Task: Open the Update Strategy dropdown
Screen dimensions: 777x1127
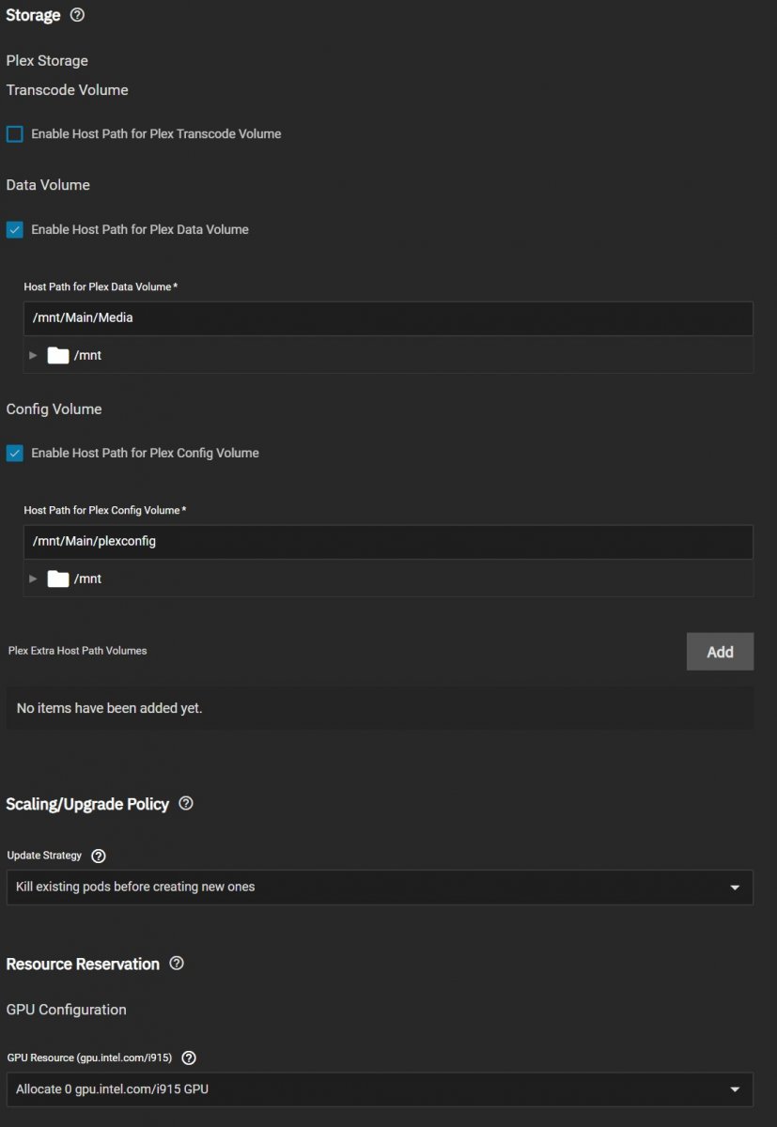Action: 380,888
